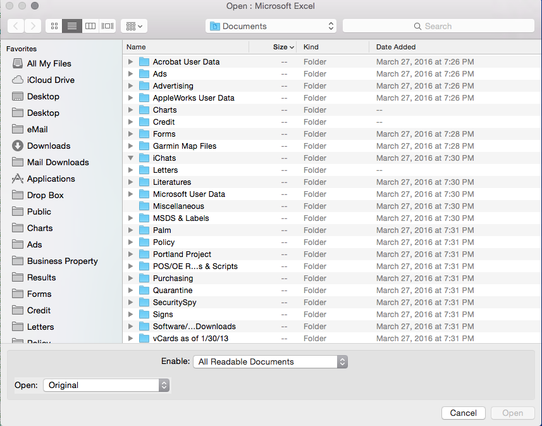
Task: Switch to list view
Action: (x=72, y=26)
